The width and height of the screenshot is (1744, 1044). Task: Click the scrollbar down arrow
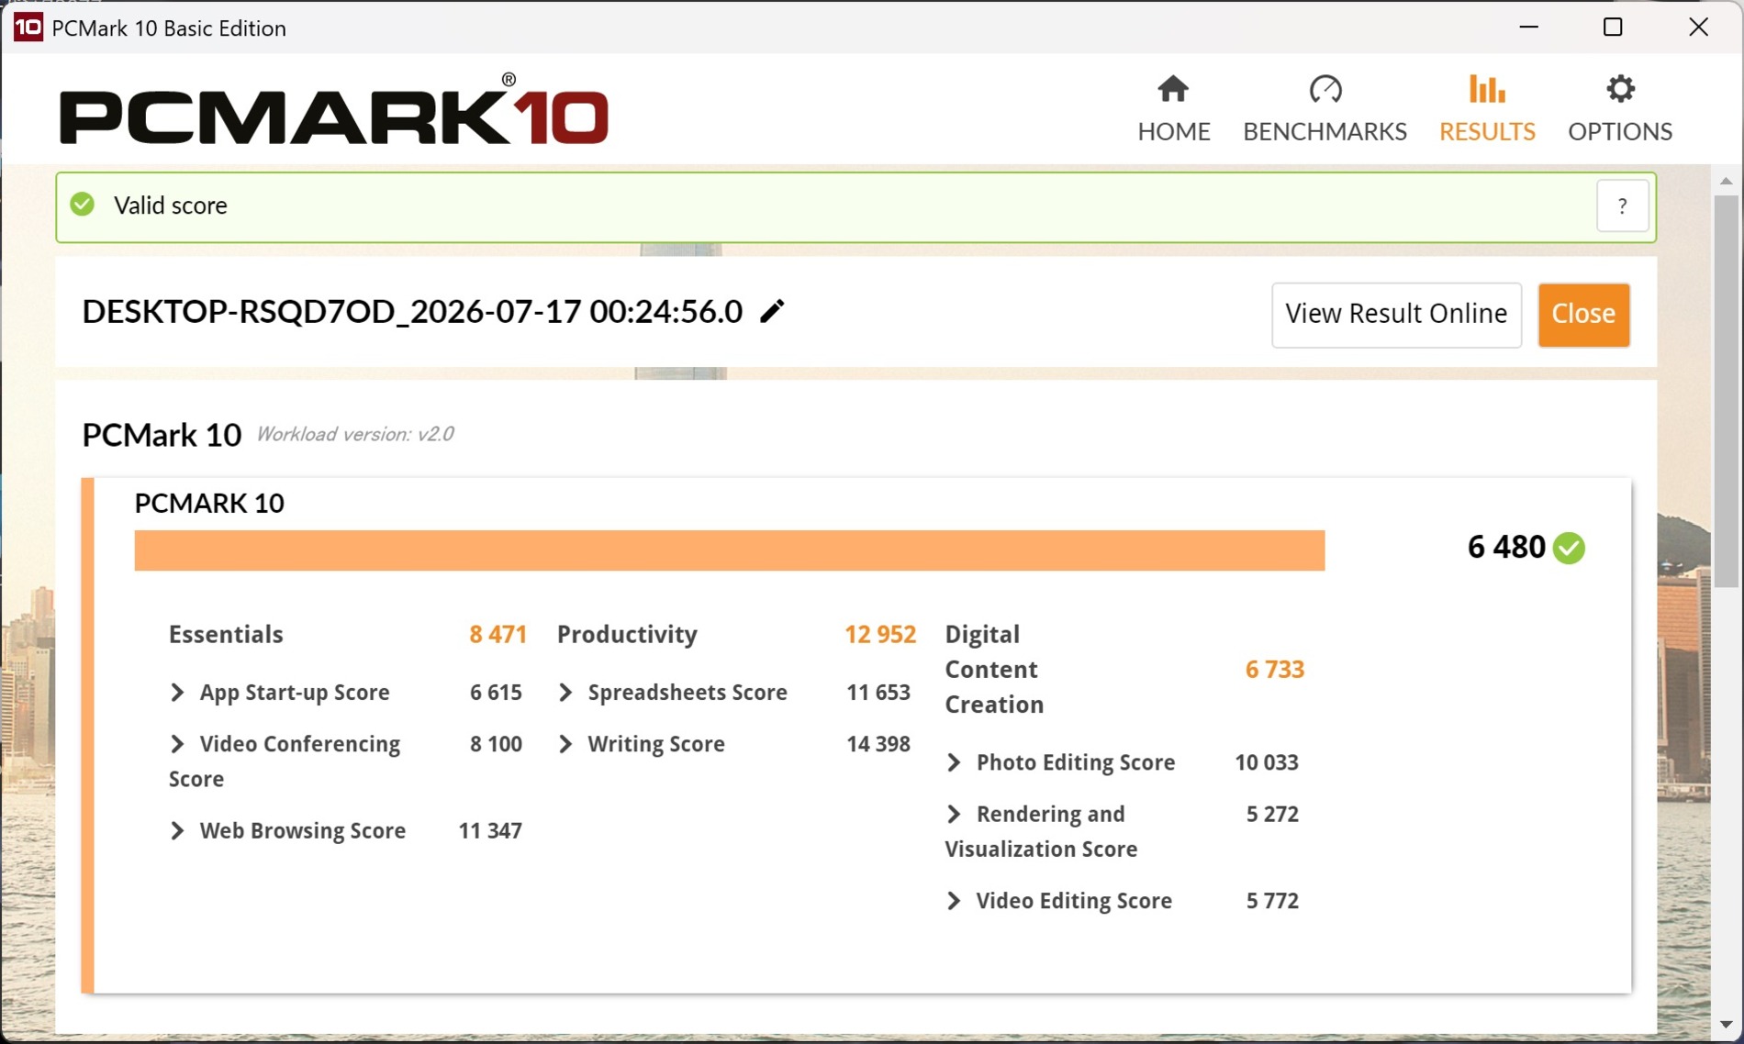coord(1726,1024)
